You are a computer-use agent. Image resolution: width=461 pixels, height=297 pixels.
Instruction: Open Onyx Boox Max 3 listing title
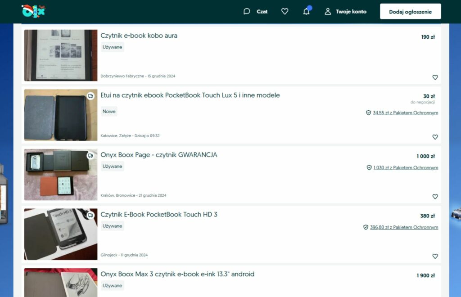[x=177, y=274]
